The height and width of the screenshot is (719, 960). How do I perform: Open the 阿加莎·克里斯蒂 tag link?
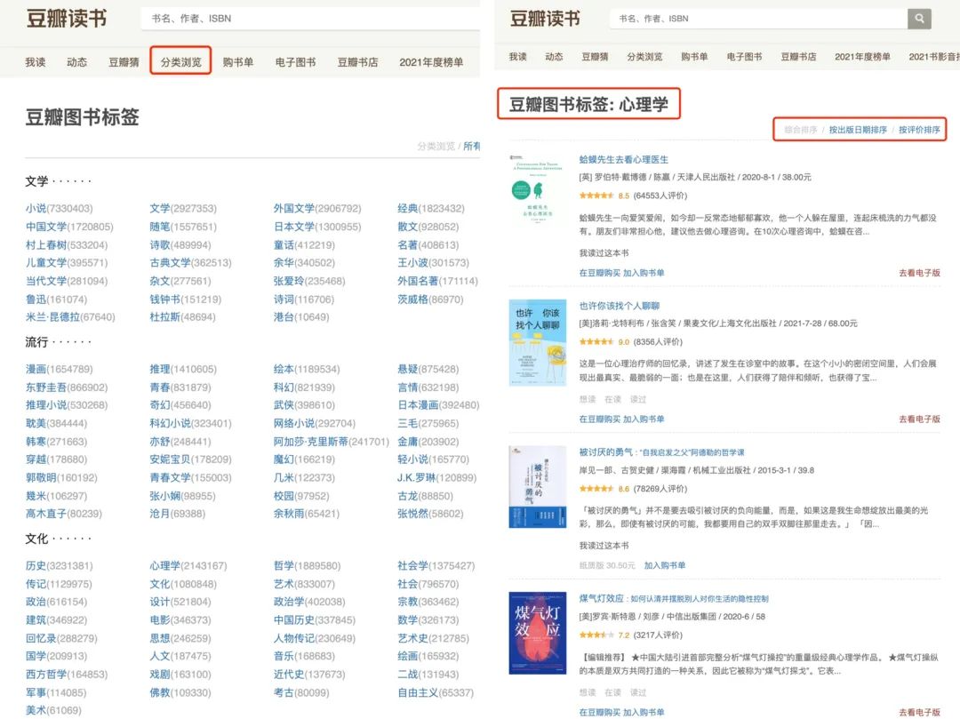pyautogui.click(x=310, y=441)
